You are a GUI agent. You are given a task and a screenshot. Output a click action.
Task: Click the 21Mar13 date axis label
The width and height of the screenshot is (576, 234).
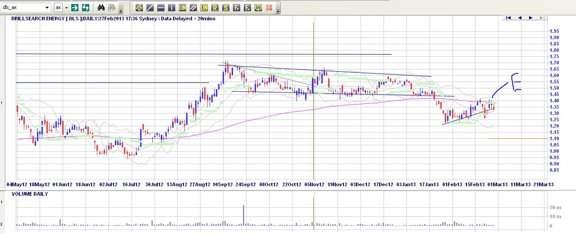click(544, 184)
